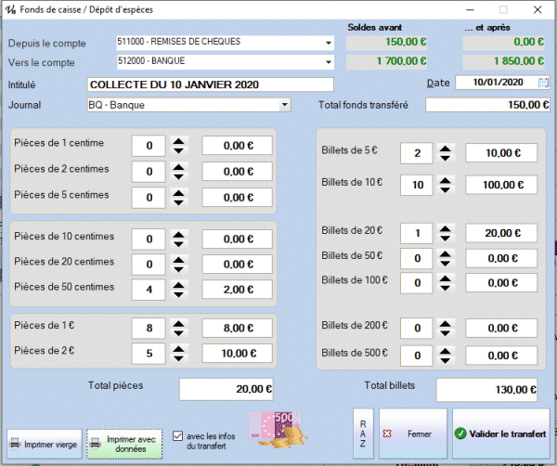Increase the Pièces de 1 € count
The height and width of the screenshot is (466, 557).
pos(179,321)
